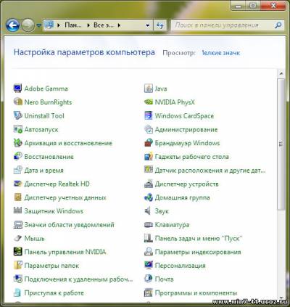Click the vertical scrollbar thumb
The image size is (290, 307).
pyautogui.click(x=281, y=144)
